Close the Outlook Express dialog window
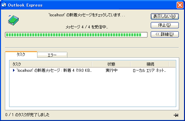The image size is (185, 121). pos(180,5)
